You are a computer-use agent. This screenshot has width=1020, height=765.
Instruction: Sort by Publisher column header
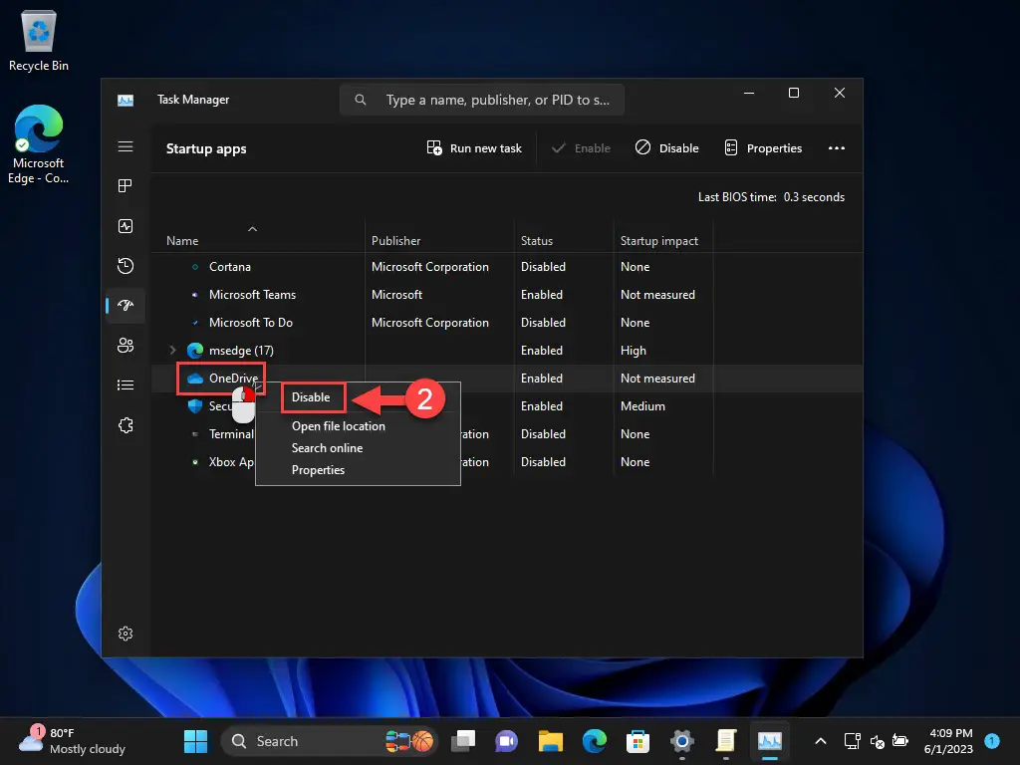point(395,241)
